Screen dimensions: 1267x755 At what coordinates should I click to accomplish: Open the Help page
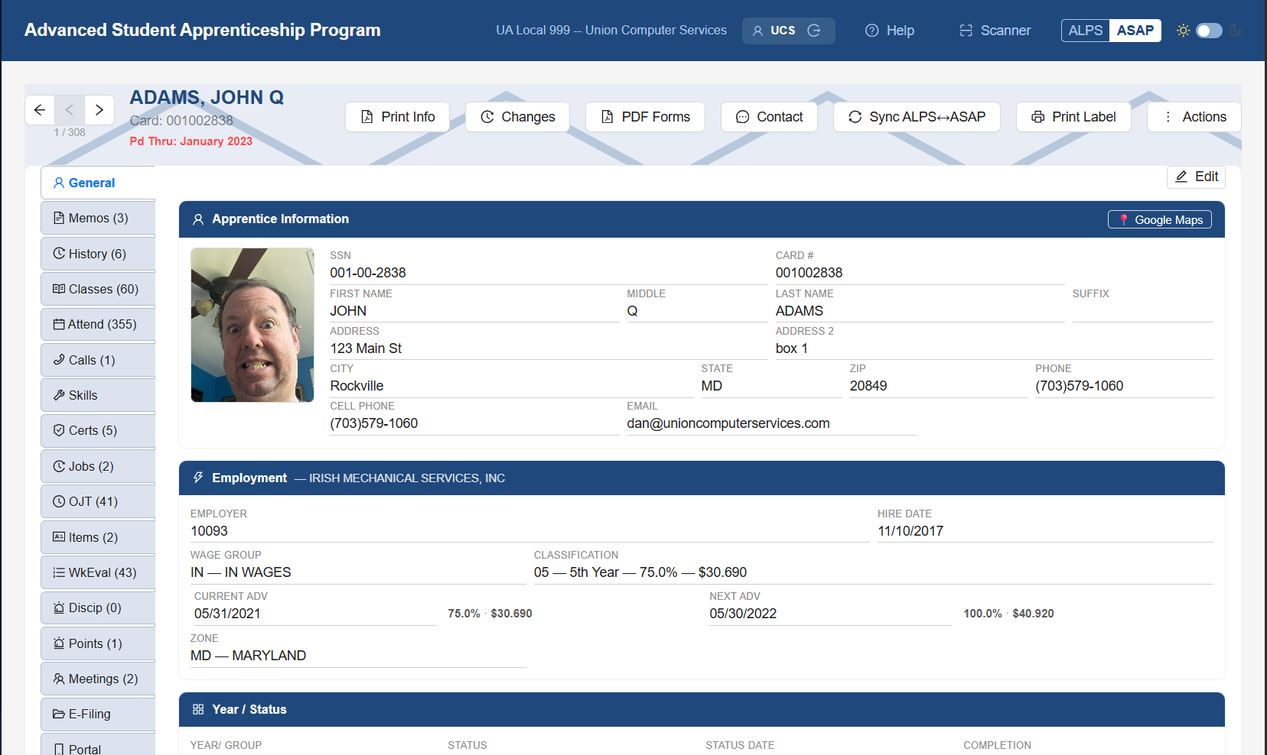pyautogui.click(x=890, y=31)
